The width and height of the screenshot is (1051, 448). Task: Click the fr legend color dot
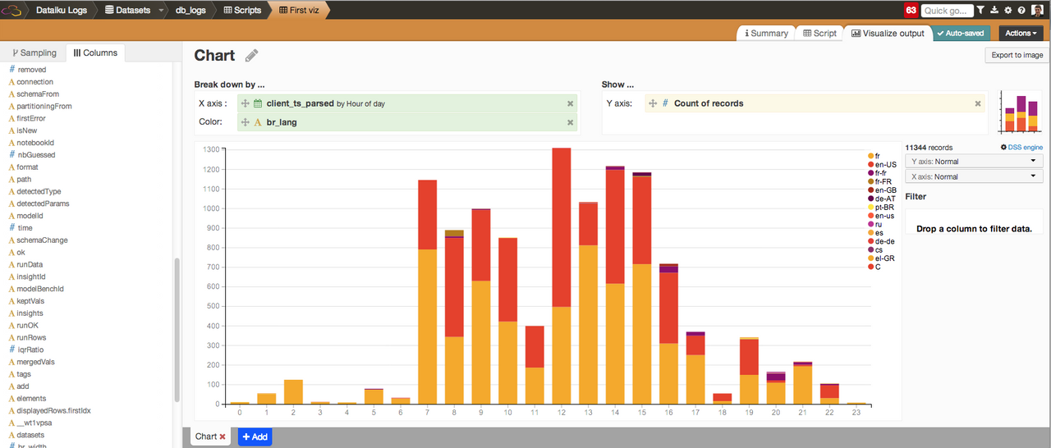(x=870, y=156)
